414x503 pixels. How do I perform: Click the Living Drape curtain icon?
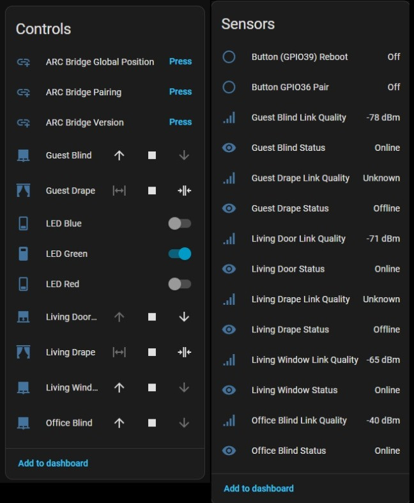point(24,352)
